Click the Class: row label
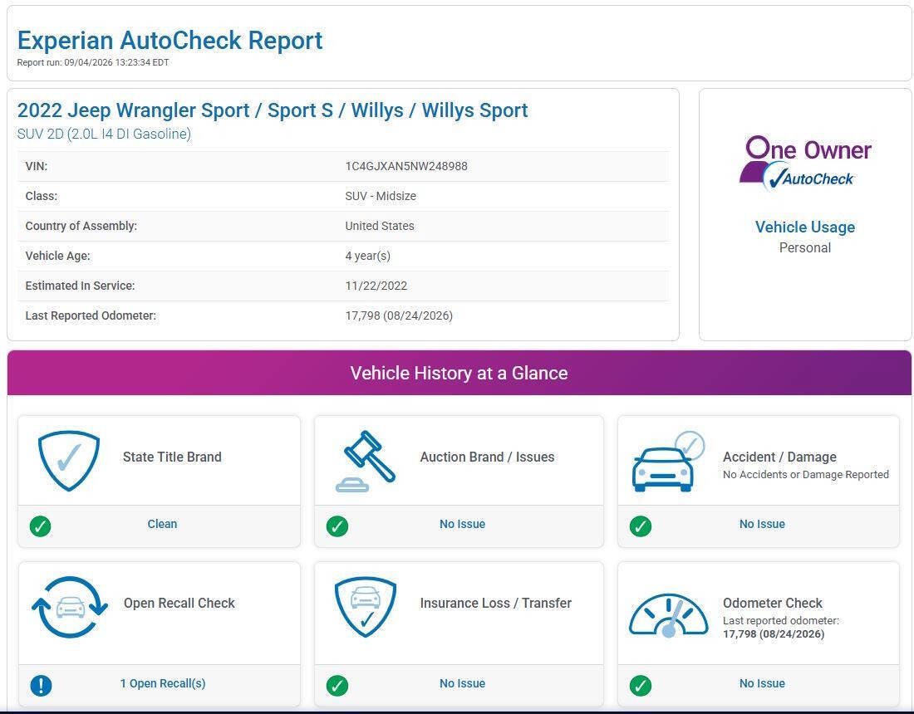914x714 pixels. [x=42, y=196]
